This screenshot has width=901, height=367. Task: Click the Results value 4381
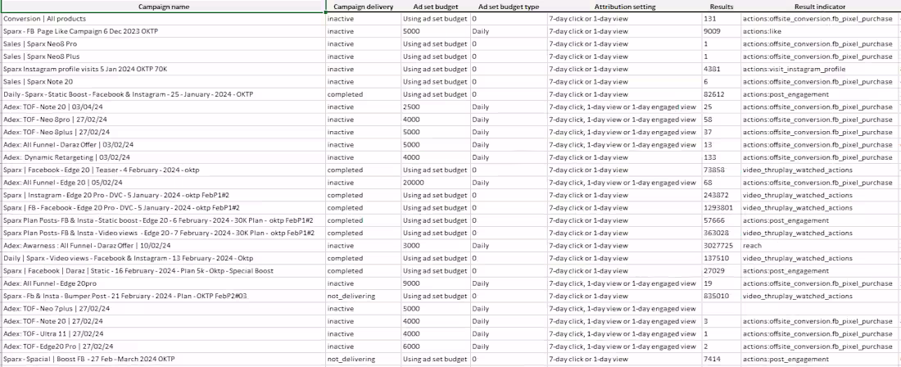pos(721,70)
